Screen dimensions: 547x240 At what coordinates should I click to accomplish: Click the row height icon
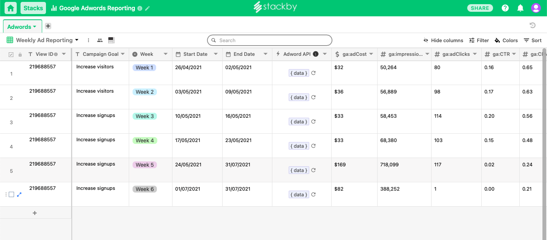[x=111, y=40]
